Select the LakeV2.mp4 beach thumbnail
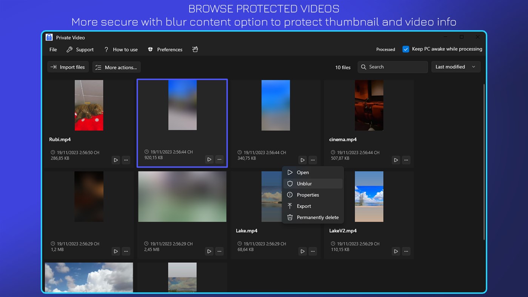The image size is (528, 297). coord(369,196)
